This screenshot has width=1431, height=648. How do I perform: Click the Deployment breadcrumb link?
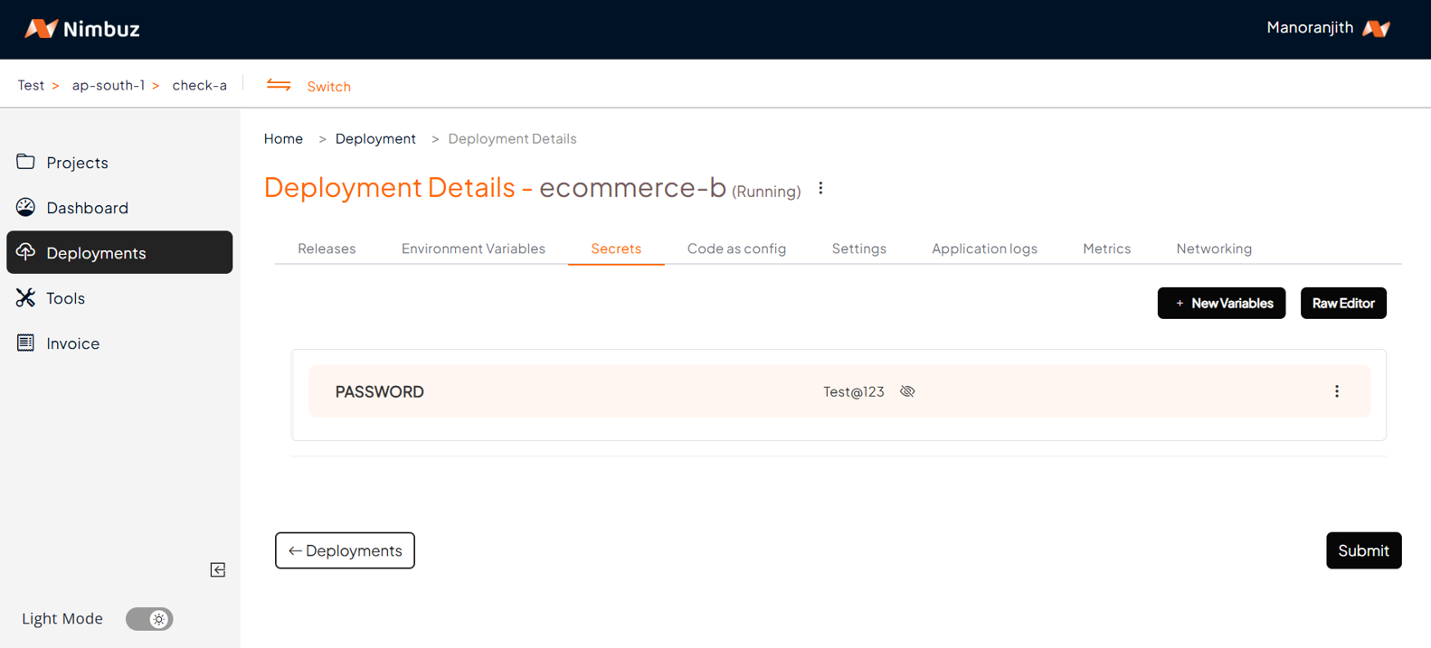375,138
